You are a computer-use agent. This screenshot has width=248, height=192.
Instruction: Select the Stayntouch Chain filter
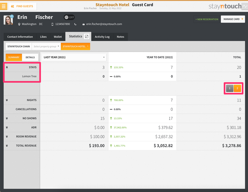[x=19, y=47]
